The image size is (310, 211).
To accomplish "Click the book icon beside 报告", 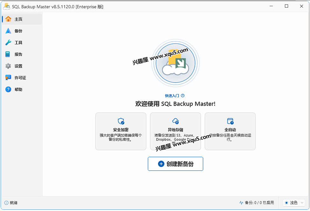I will click(x=8, y=54).
